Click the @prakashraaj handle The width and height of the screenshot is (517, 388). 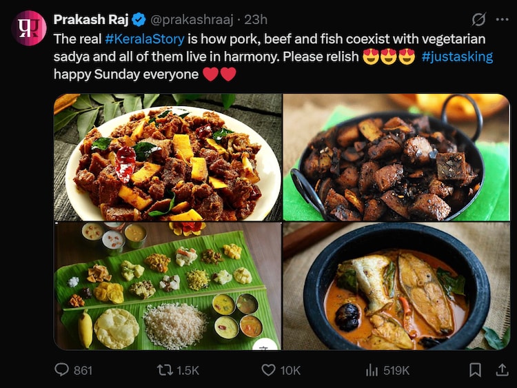pyautogui.click(x=190, y=19)
